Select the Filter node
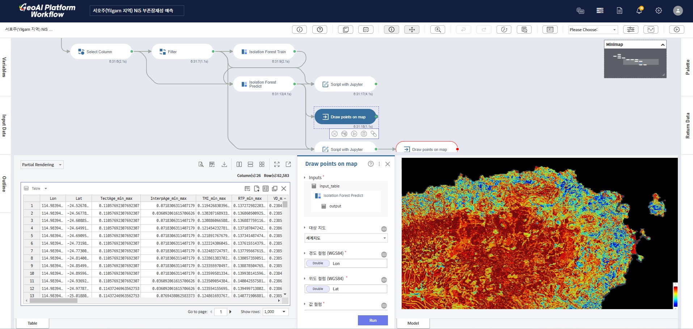Screen dimensions: 693x329 click(183, 52)
